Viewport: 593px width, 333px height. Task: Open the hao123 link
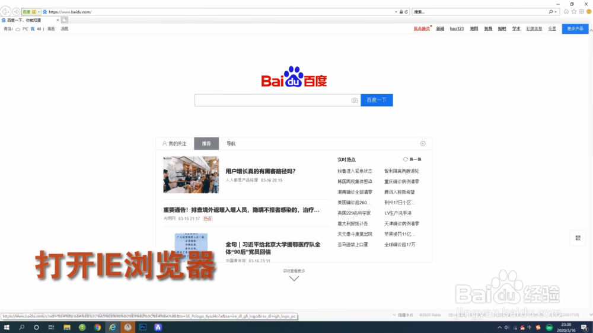coord(457,28)
